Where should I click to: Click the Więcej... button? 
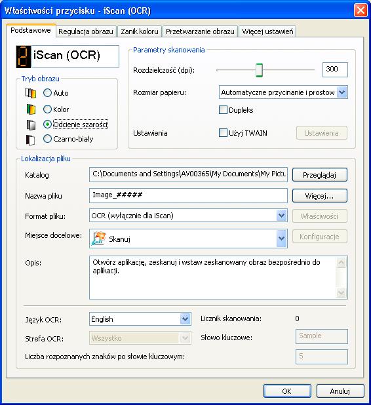[320, 196]
